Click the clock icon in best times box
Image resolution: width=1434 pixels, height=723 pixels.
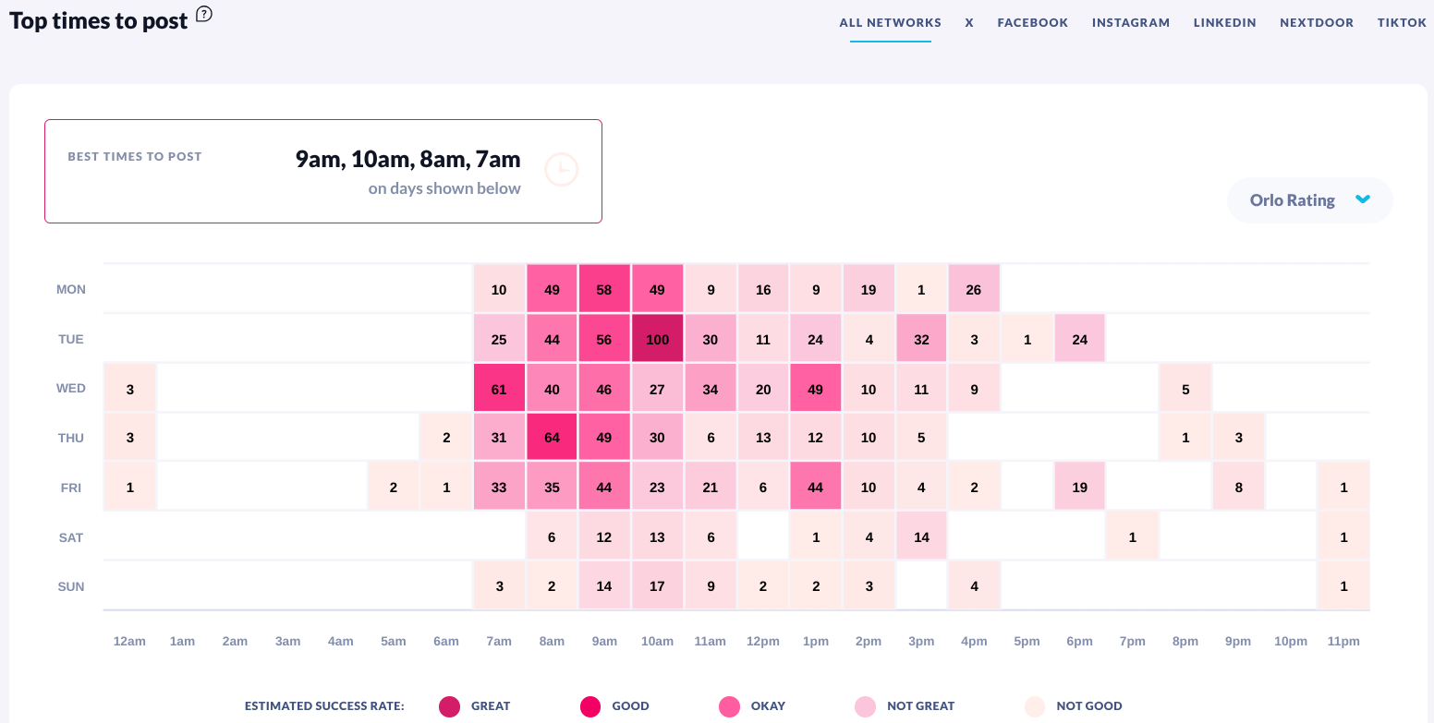click(x=561, y=170)
